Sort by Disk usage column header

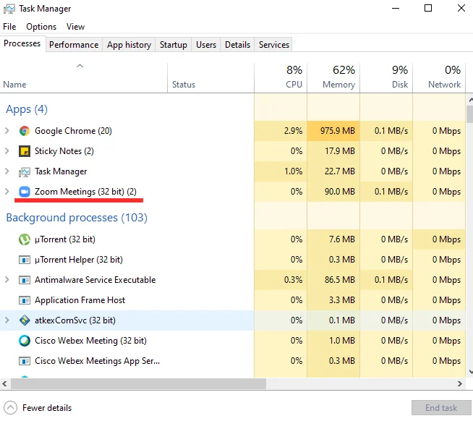(386, 78)
